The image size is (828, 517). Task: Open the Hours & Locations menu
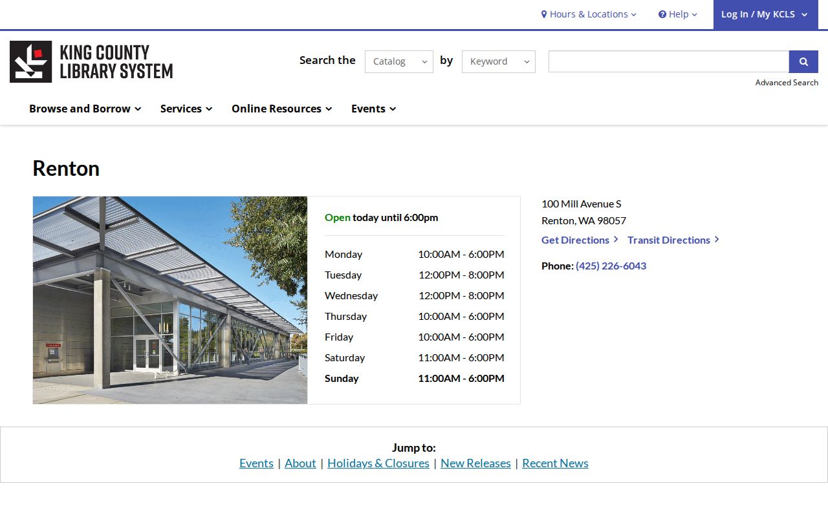point(589,14)
